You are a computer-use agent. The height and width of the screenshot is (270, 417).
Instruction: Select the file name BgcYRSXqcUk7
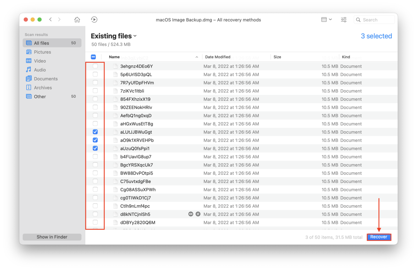coord(136,165)
